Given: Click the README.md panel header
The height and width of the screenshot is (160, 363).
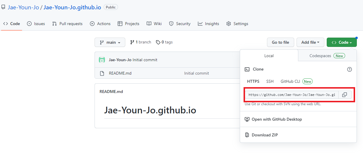Looking at the screenshot, I should pos(111,92).
